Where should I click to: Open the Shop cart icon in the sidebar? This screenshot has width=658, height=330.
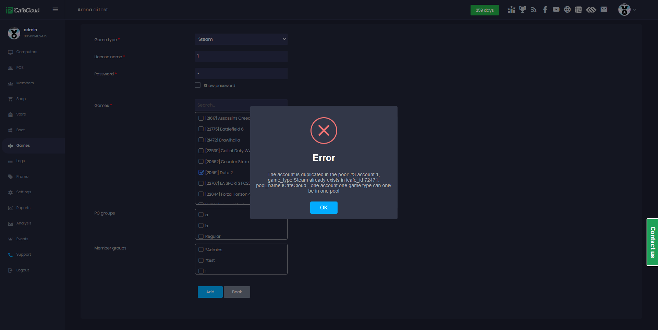click(x=10, y=99)
